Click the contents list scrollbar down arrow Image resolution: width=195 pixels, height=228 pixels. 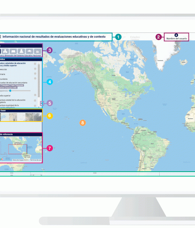(x=39, y=107)
